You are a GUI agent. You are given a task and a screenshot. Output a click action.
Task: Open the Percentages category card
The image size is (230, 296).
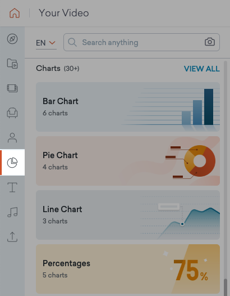(x=128, y=269)
